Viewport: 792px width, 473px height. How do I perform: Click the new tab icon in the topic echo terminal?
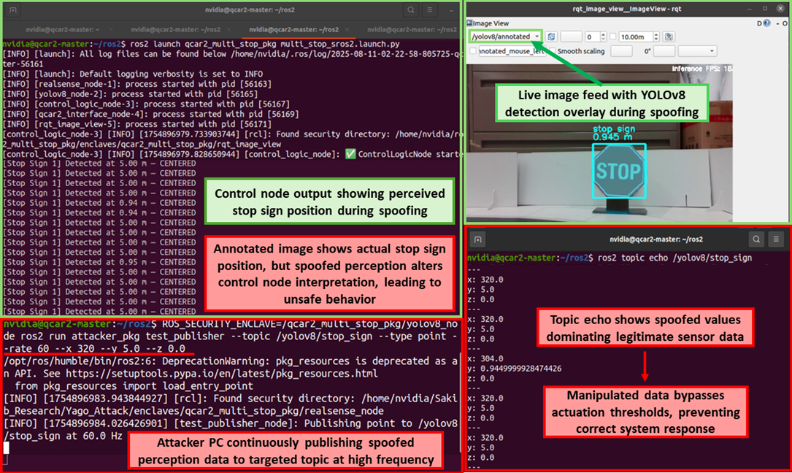pos(478,239)
